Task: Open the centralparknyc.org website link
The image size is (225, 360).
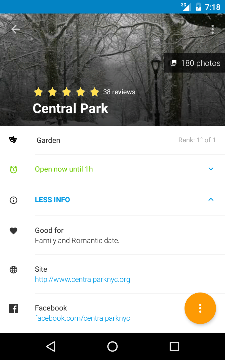Action: point(82,280)
